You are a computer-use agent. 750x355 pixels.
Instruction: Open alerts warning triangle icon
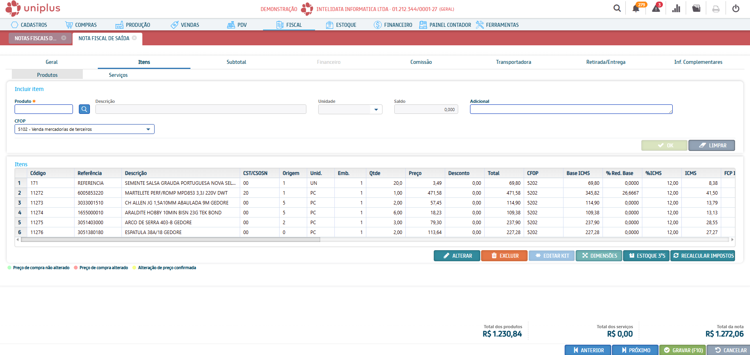click(656, 8)
